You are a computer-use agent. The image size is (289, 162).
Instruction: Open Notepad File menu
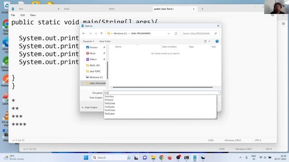click(13, 15)
